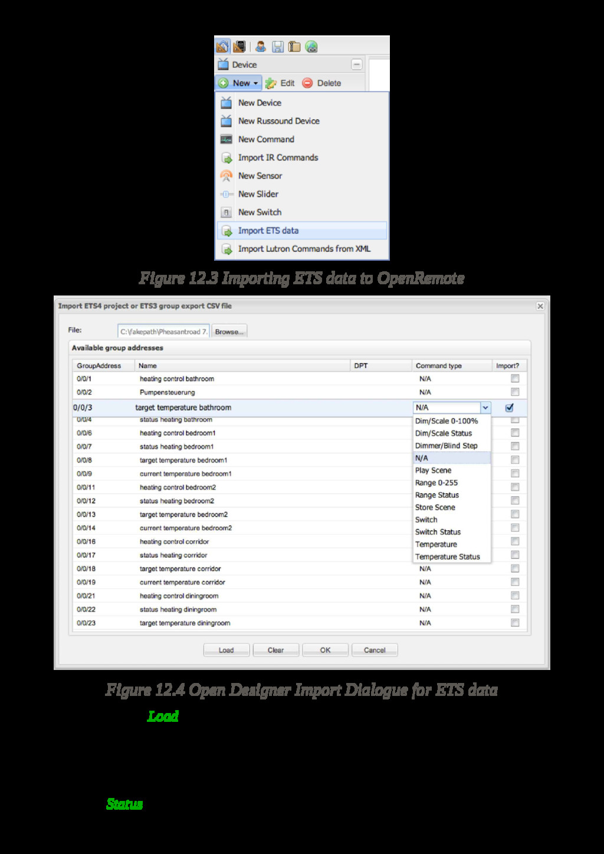Choose New Switch menu item

point(302,212)
